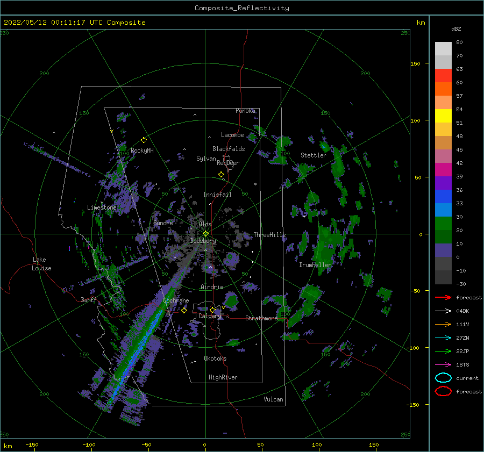Click the radar-center diamond near Olds
Viewport: 484px width, 452px height.
[x=205, y=234]
